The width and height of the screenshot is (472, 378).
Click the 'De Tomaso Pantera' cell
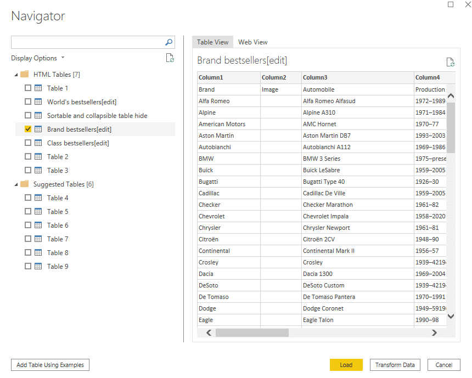click(x=358, y=297)
